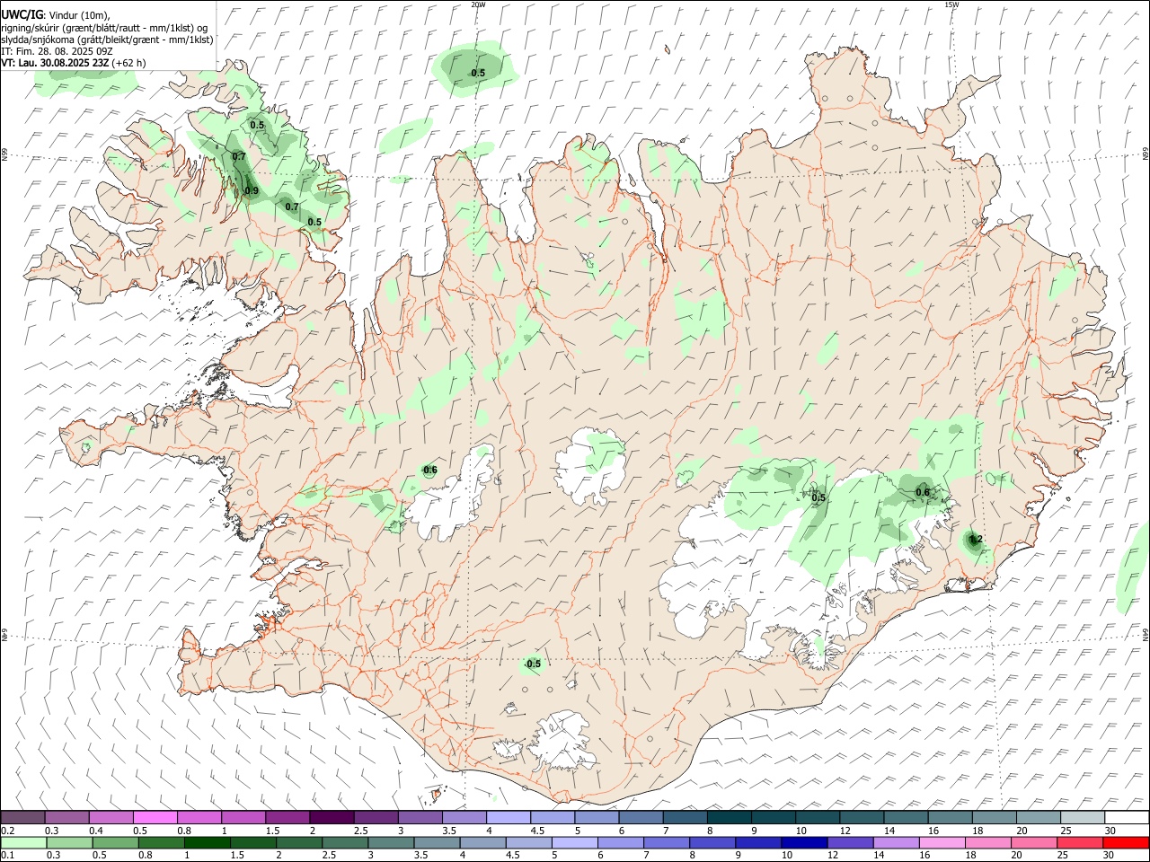Click the slydda/snjókoma legend description line

tap(107, 40)
